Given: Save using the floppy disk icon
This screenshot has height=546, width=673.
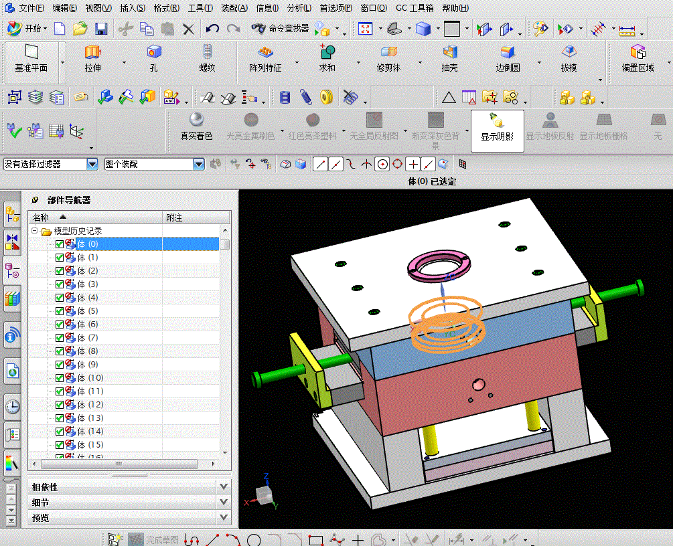Looking at the screenshot, I should (101, 29).
